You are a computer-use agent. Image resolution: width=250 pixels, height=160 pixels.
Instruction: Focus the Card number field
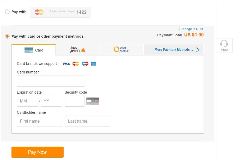(51, 81)
